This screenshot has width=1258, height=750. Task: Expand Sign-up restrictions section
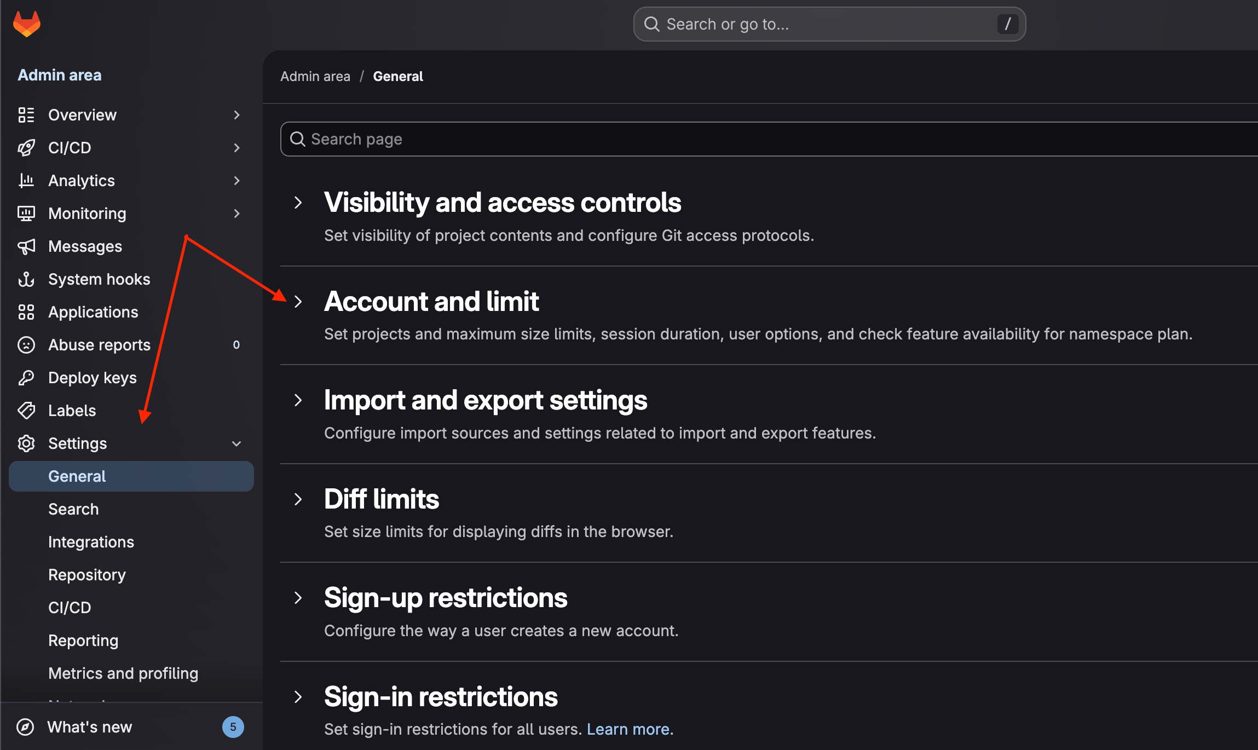(298, 598)
